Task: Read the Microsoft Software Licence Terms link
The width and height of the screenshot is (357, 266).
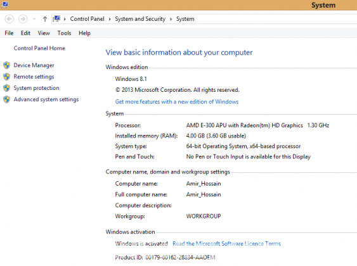Action: tap(226, 244)
